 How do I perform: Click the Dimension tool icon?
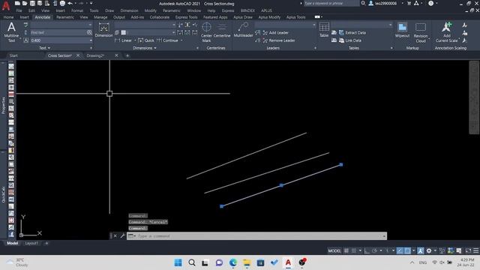(x=103, y=28)
